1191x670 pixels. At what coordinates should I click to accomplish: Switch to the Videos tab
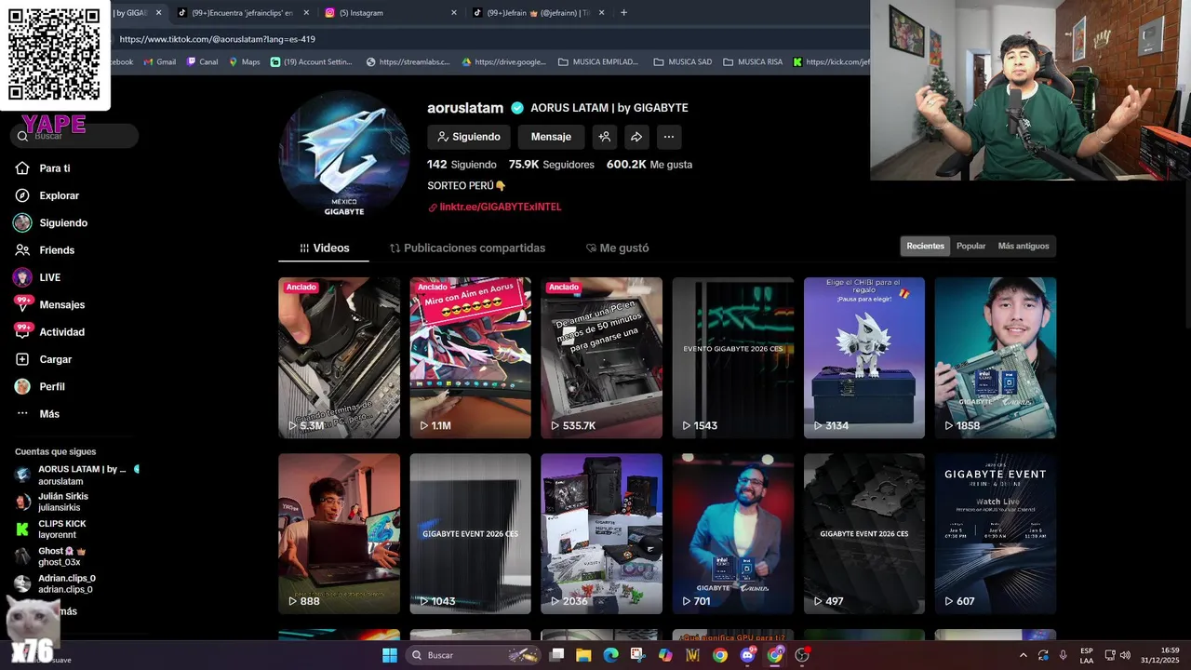324,248
